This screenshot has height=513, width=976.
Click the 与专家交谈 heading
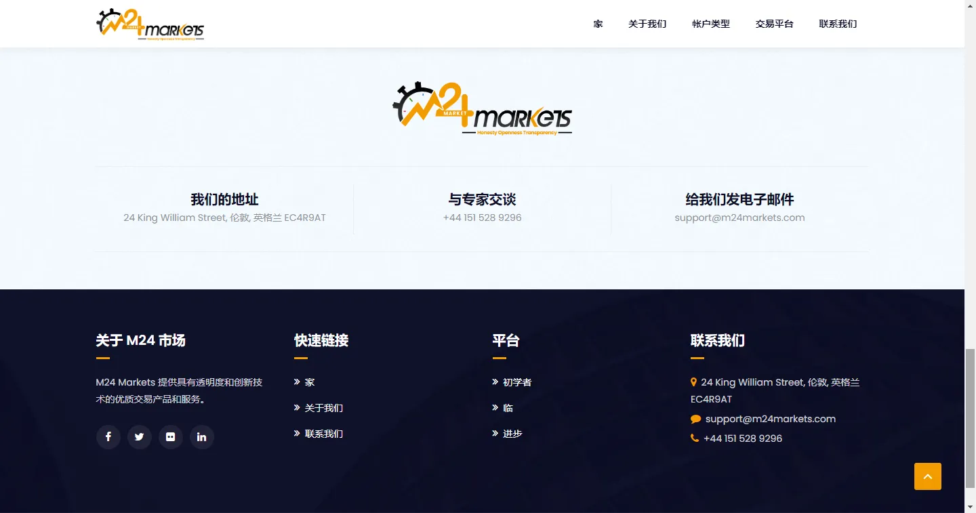click(483, 199)
